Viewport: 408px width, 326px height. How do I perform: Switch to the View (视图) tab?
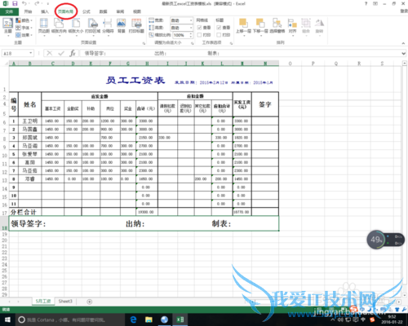137,11
